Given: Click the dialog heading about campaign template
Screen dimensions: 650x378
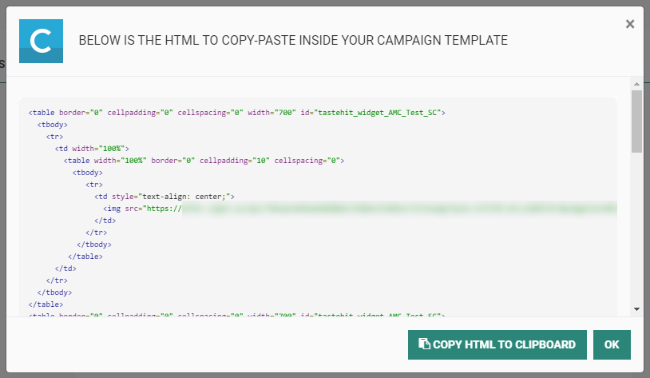Looking at the screenshot, I should [292, 41].
